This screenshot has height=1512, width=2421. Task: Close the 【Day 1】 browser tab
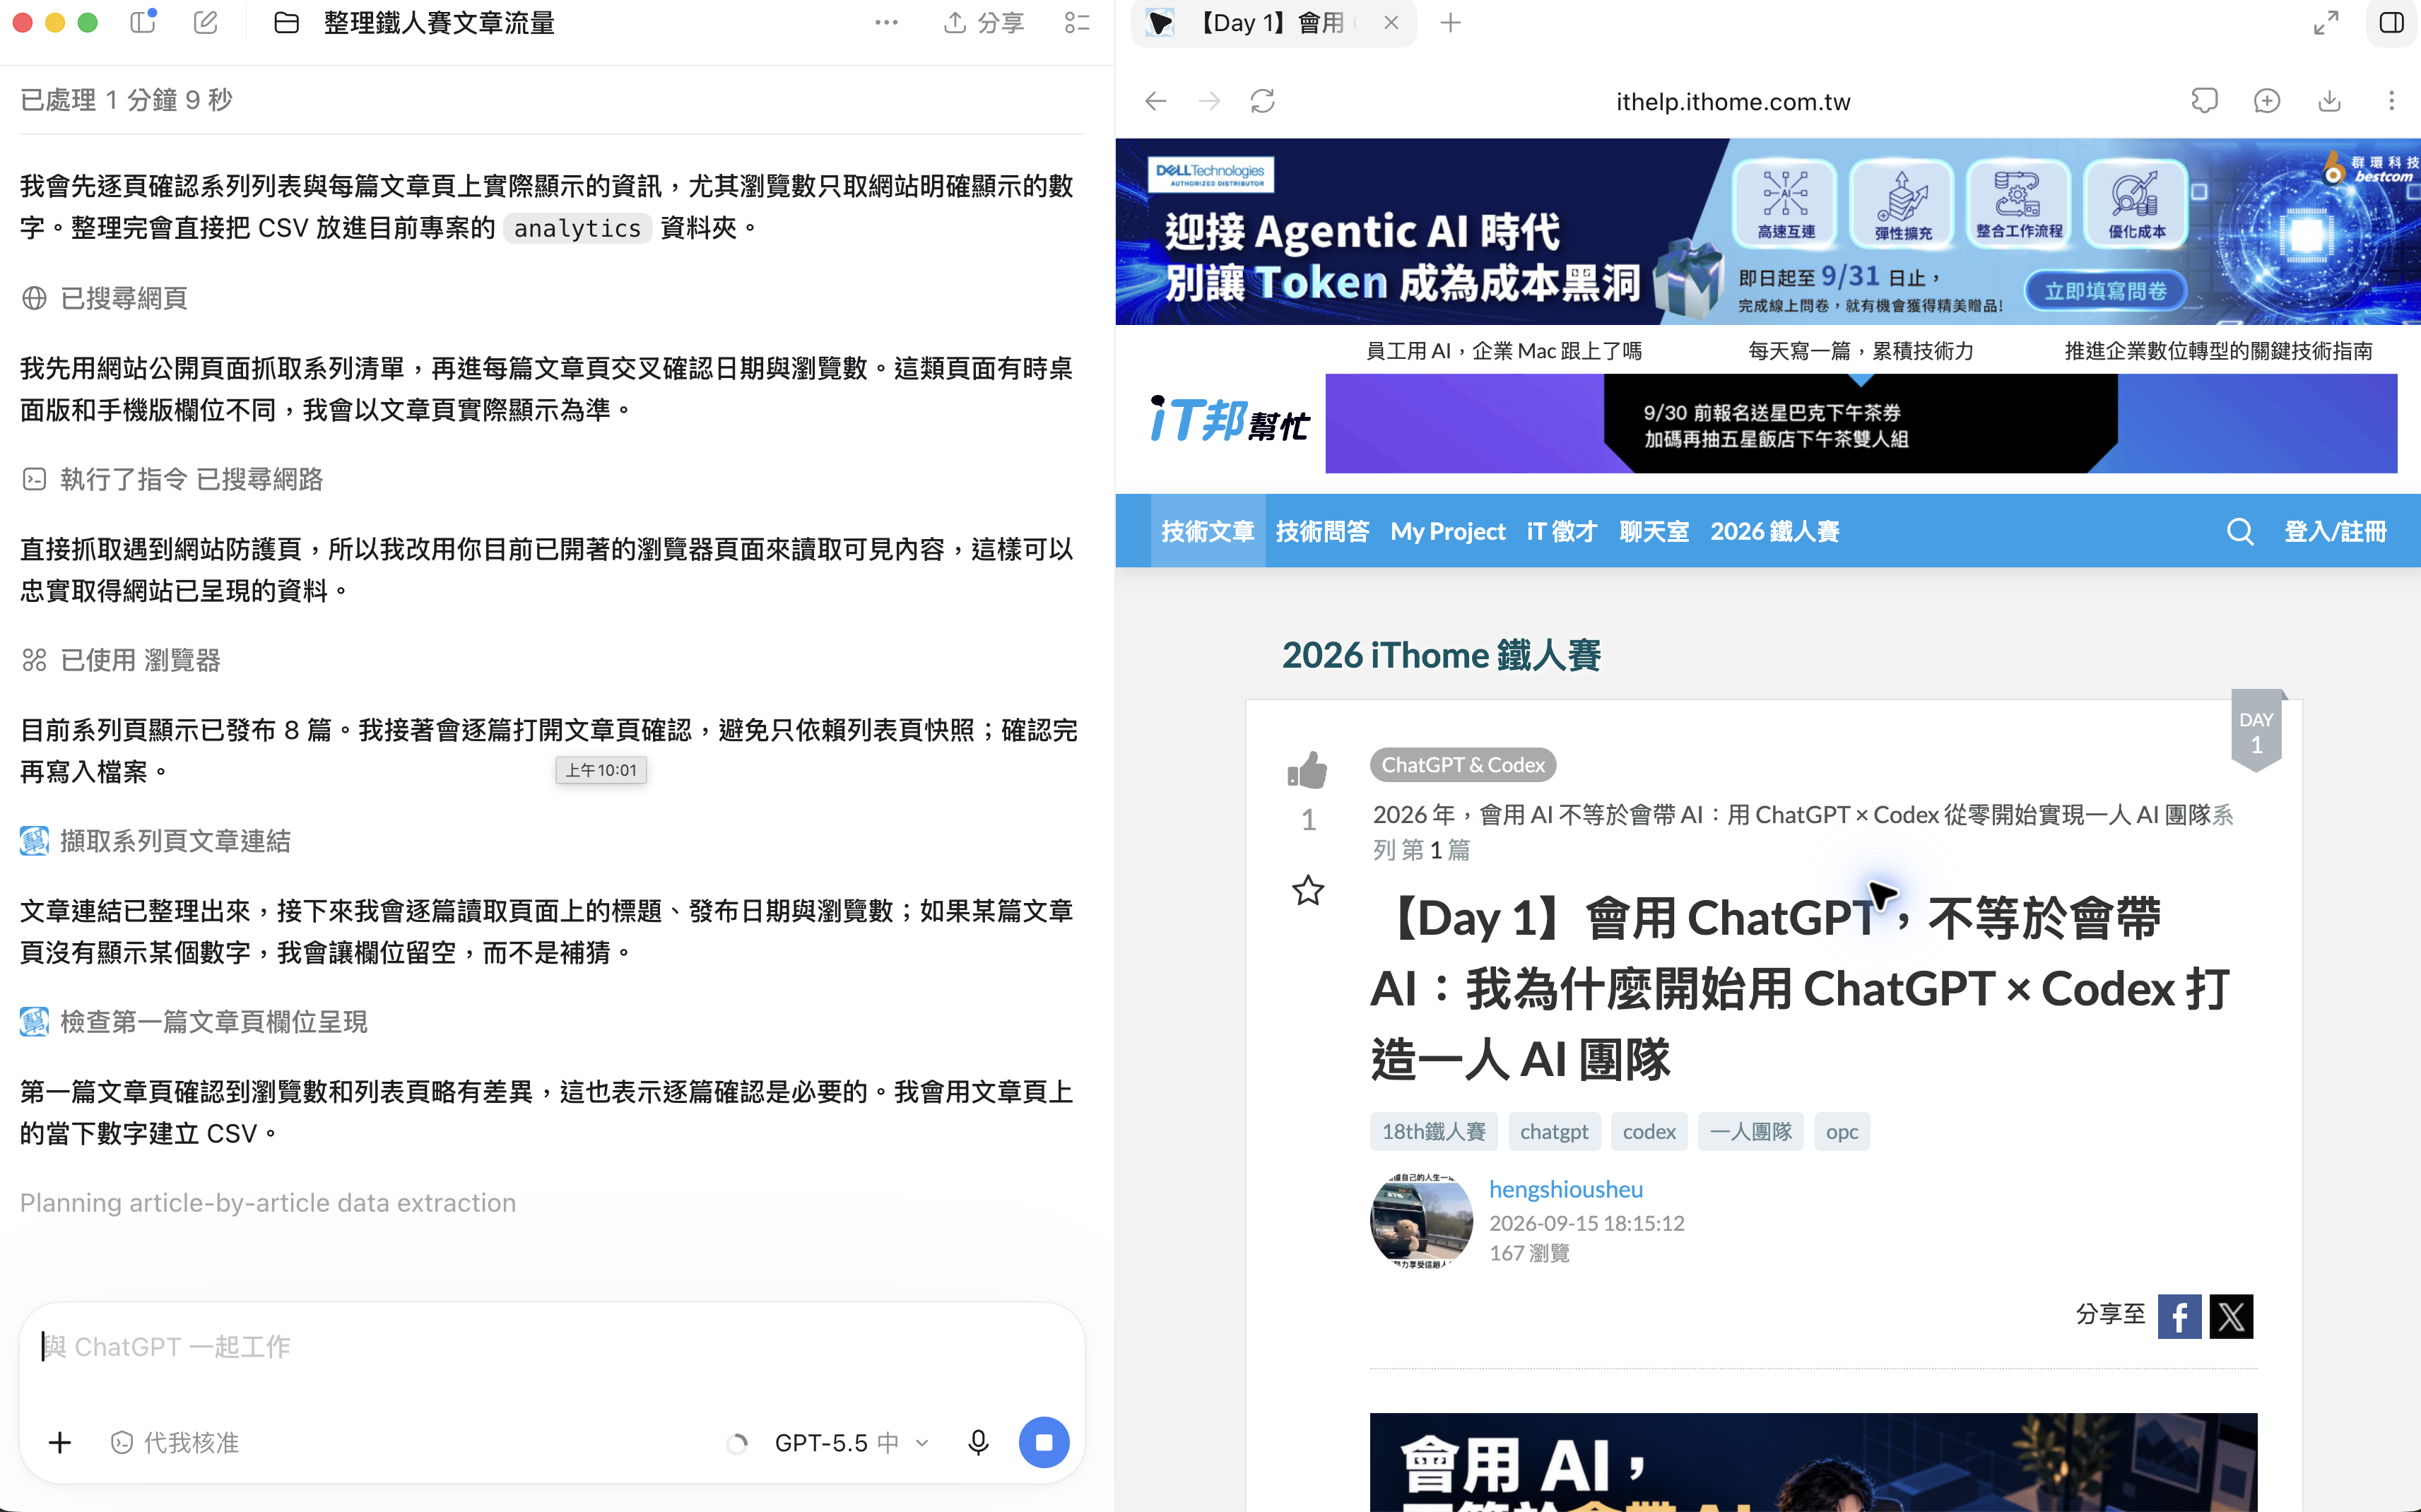[1391, 22]
